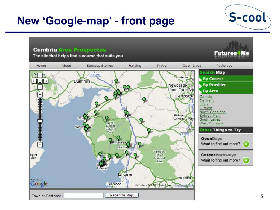Image resolution: width=280 pixels, height=210 pixels.
Task: Click the Lancaster label on the map
Action: click(125, 174)
